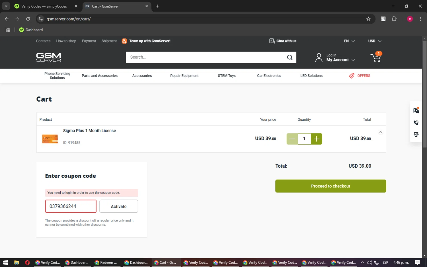Open Chrome profile avatar

point(410,19)
